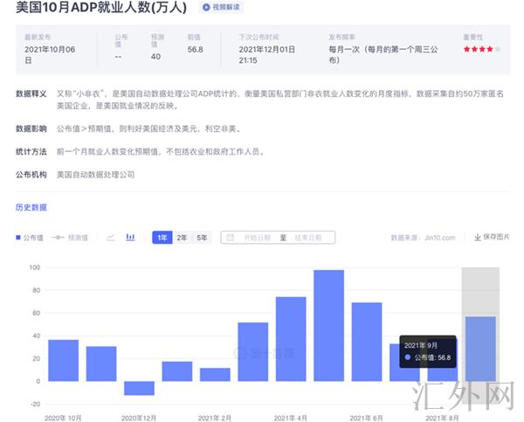Click the calendar icon in date range

pos(231,238)
